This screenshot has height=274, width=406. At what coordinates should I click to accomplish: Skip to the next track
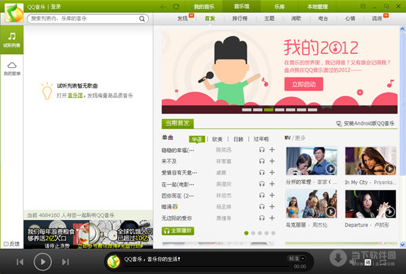click(x=65, y=262)
